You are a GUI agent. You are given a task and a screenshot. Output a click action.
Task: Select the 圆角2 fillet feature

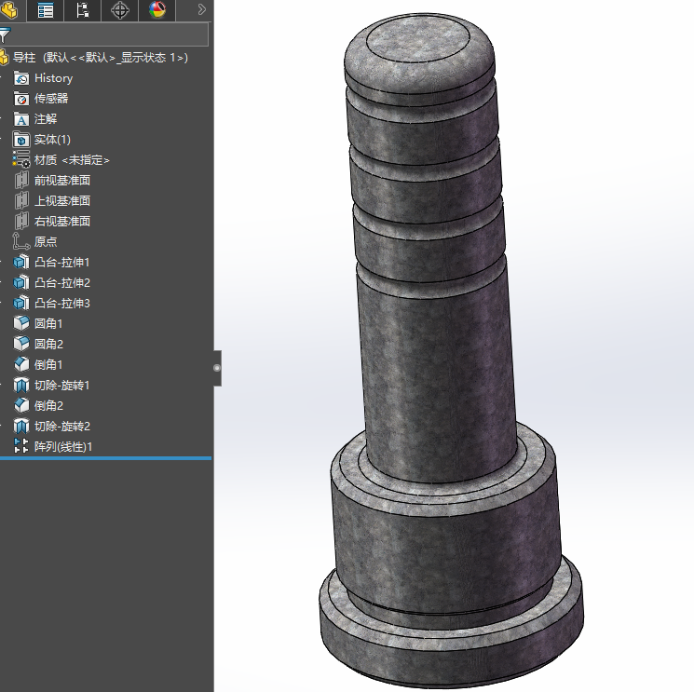point(48,344)
